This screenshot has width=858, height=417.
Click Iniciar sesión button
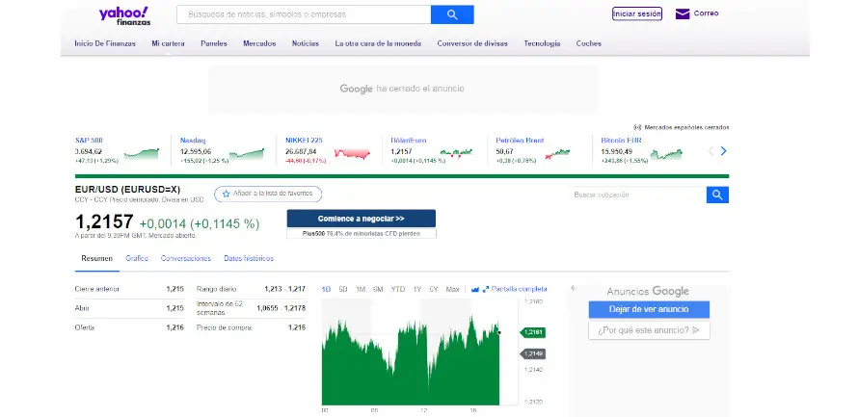[637, 13]
